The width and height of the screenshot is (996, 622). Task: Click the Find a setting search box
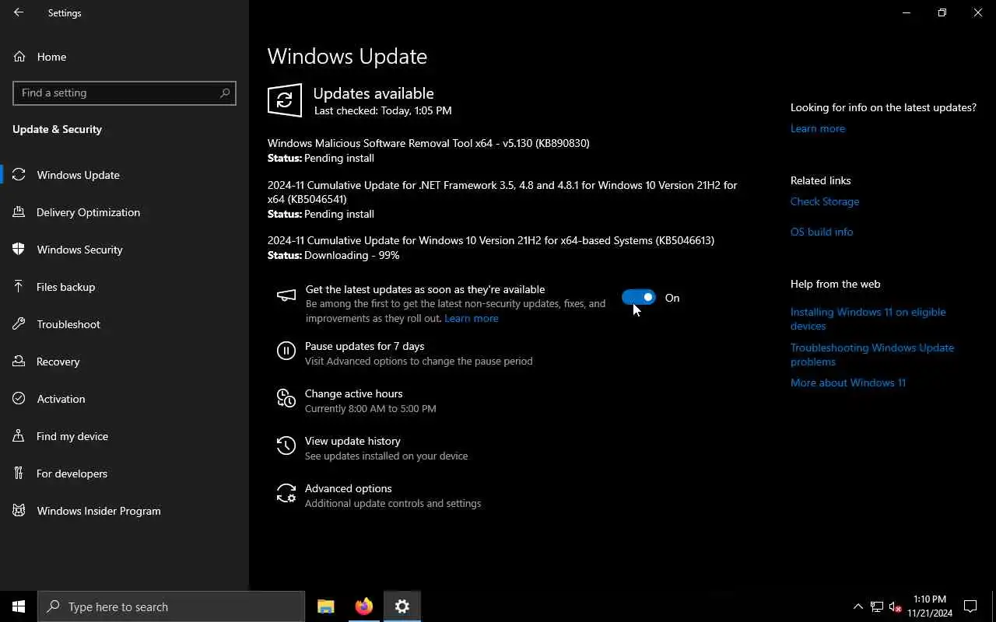click(124, 93)
